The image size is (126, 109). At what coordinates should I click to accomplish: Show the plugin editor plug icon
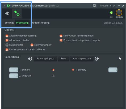pos(7,13)
